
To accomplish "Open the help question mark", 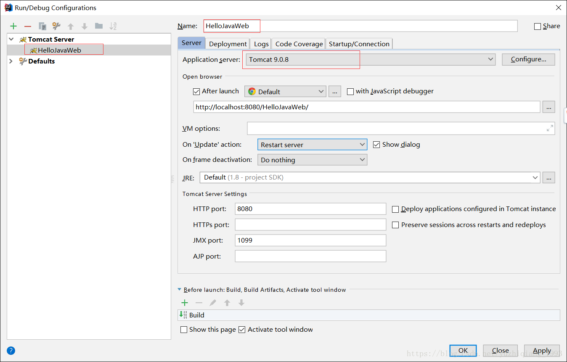I will click(11, 351).
